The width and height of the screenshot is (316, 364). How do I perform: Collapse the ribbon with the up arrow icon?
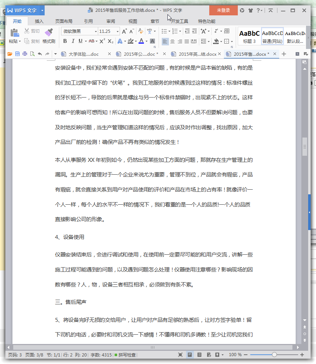271,10
